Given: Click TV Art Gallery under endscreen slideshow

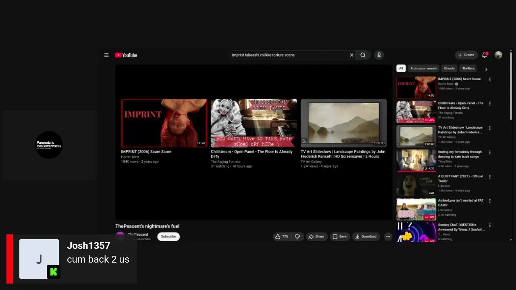Looking at the screenshot, I should tap(311, 162).
